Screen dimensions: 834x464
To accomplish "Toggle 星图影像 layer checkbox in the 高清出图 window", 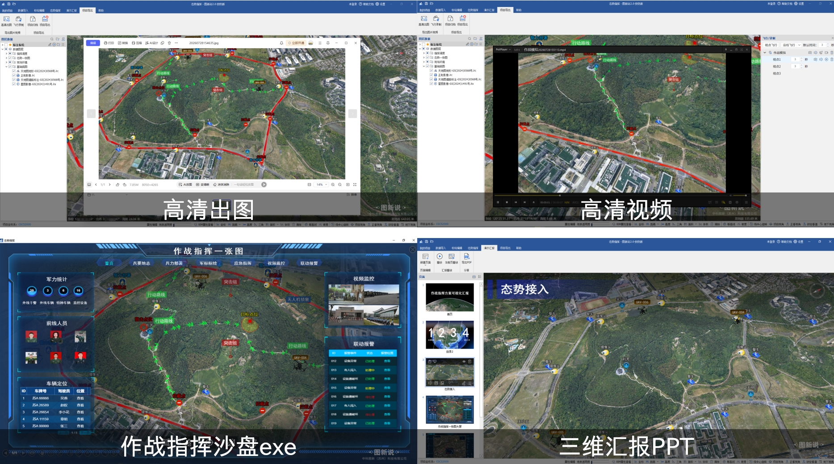I will (x=14, y=84).
